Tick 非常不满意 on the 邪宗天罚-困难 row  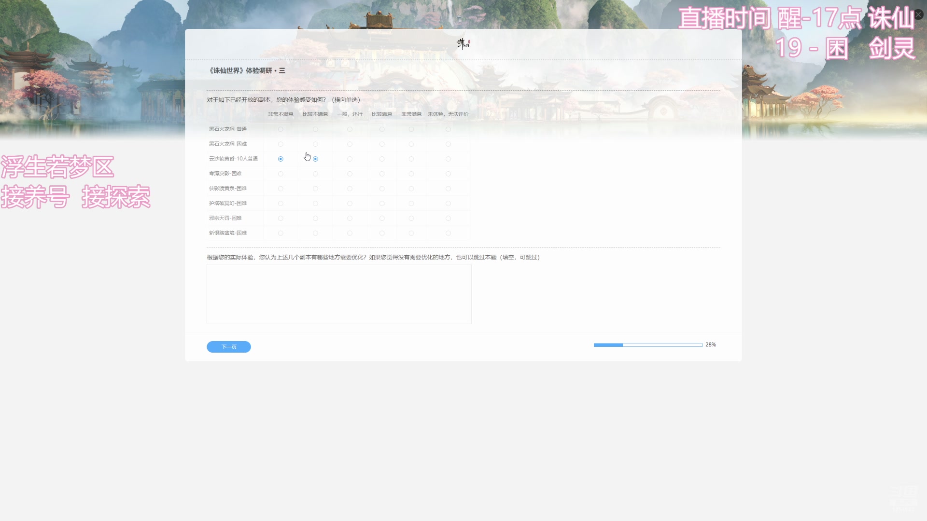point(281,219)
